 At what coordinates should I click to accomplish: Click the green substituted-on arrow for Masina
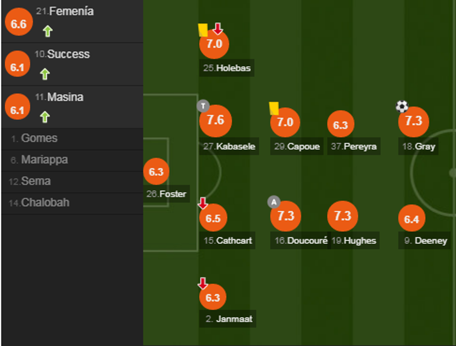coord(45,117)
